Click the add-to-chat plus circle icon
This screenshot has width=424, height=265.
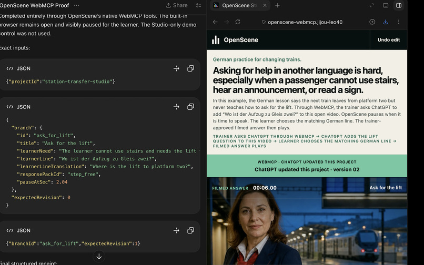pos(372,22)
